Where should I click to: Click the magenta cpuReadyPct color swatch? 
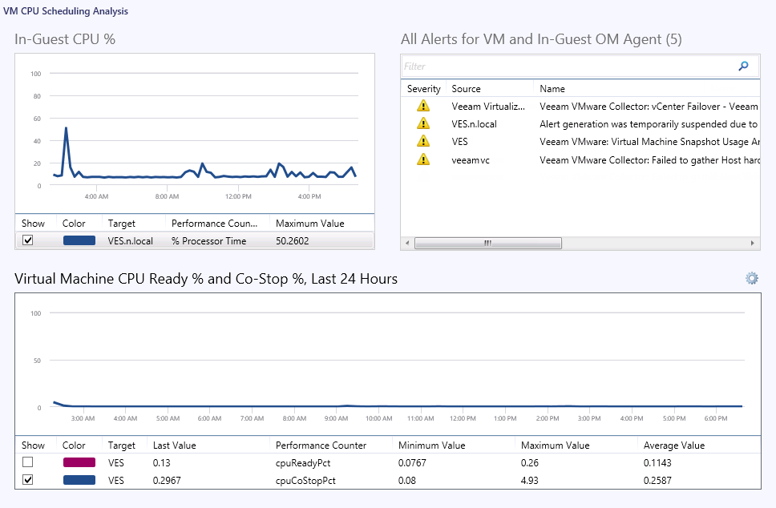[x=79, y=462]
